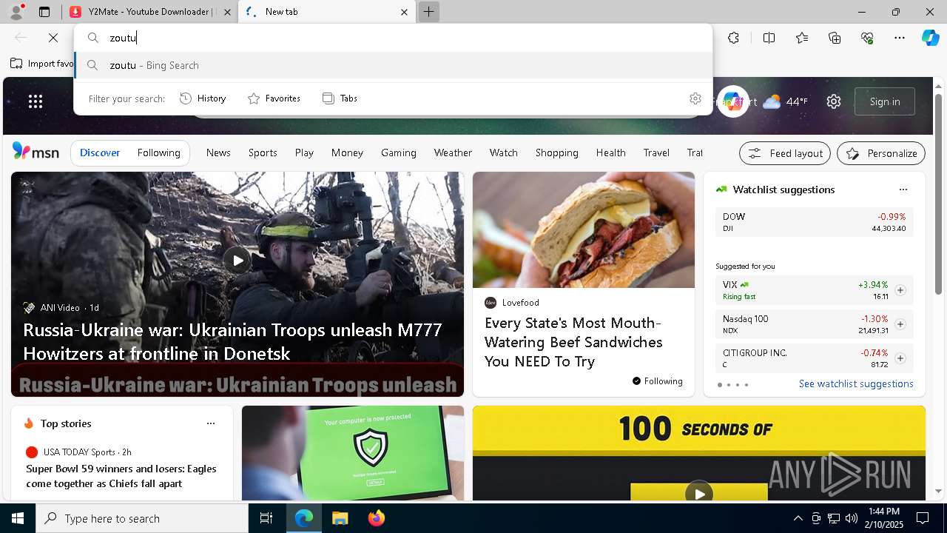
Task: Open the Sports category
Action: point(263,152)
